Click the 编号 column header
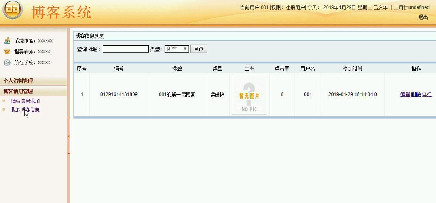Screen dimensions: 436x203 tap(119, 68)
